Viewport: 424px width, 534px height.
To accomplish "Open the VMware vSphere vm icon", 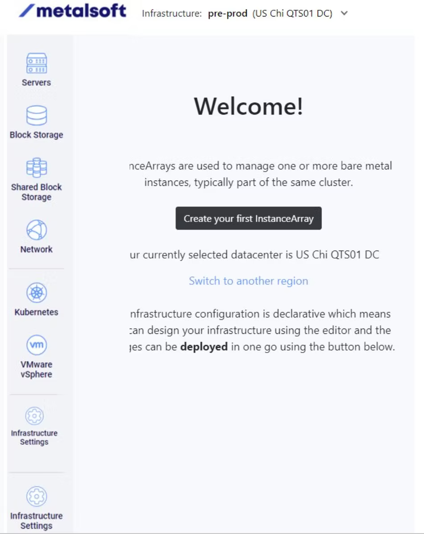I will click(x=37, y=345).
